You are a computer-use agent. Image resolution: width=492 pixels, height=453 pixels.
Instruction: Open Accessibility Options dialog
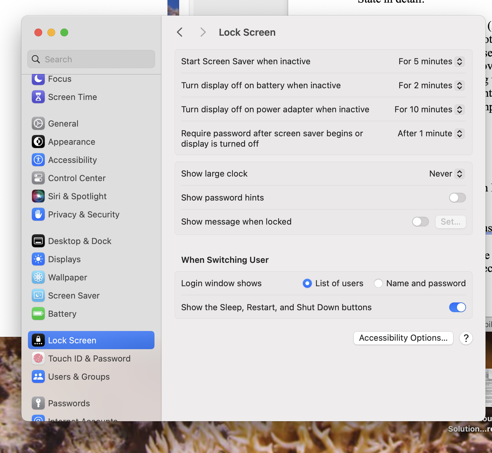pos(403,338)
